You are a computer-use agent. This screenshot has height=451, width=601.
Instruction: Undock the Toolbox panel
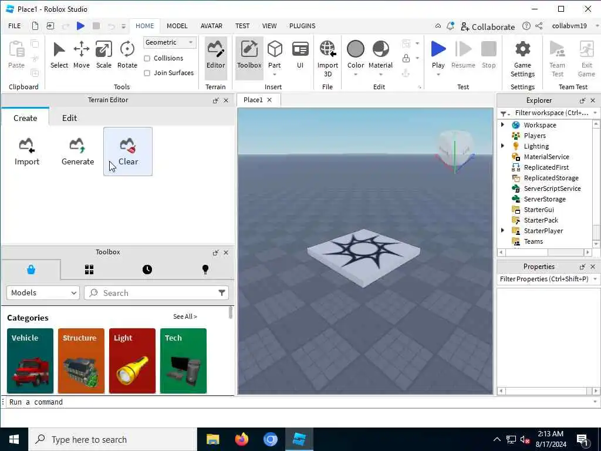(215, 253)
